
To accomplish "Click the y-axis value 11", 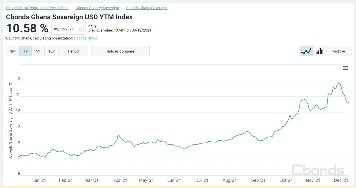I will pos(18,95).
